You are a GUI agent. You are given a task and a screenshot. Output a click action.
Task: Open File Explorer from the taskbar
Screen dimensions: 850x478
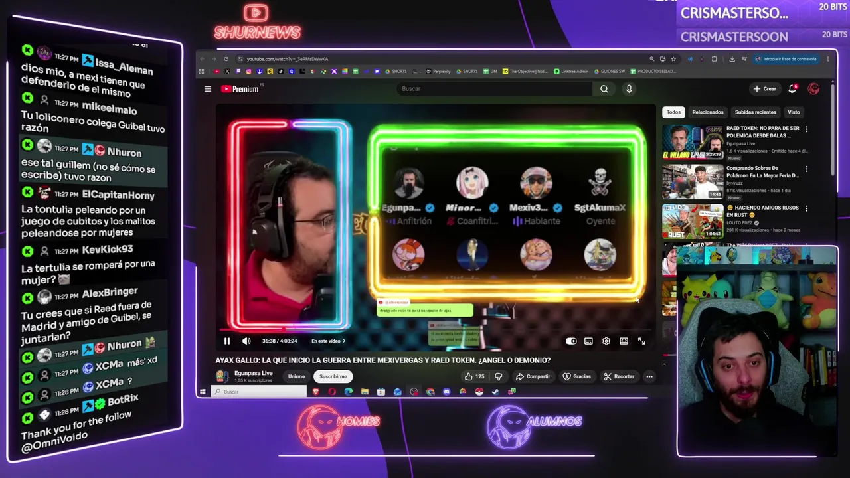(x=365, y=392)
